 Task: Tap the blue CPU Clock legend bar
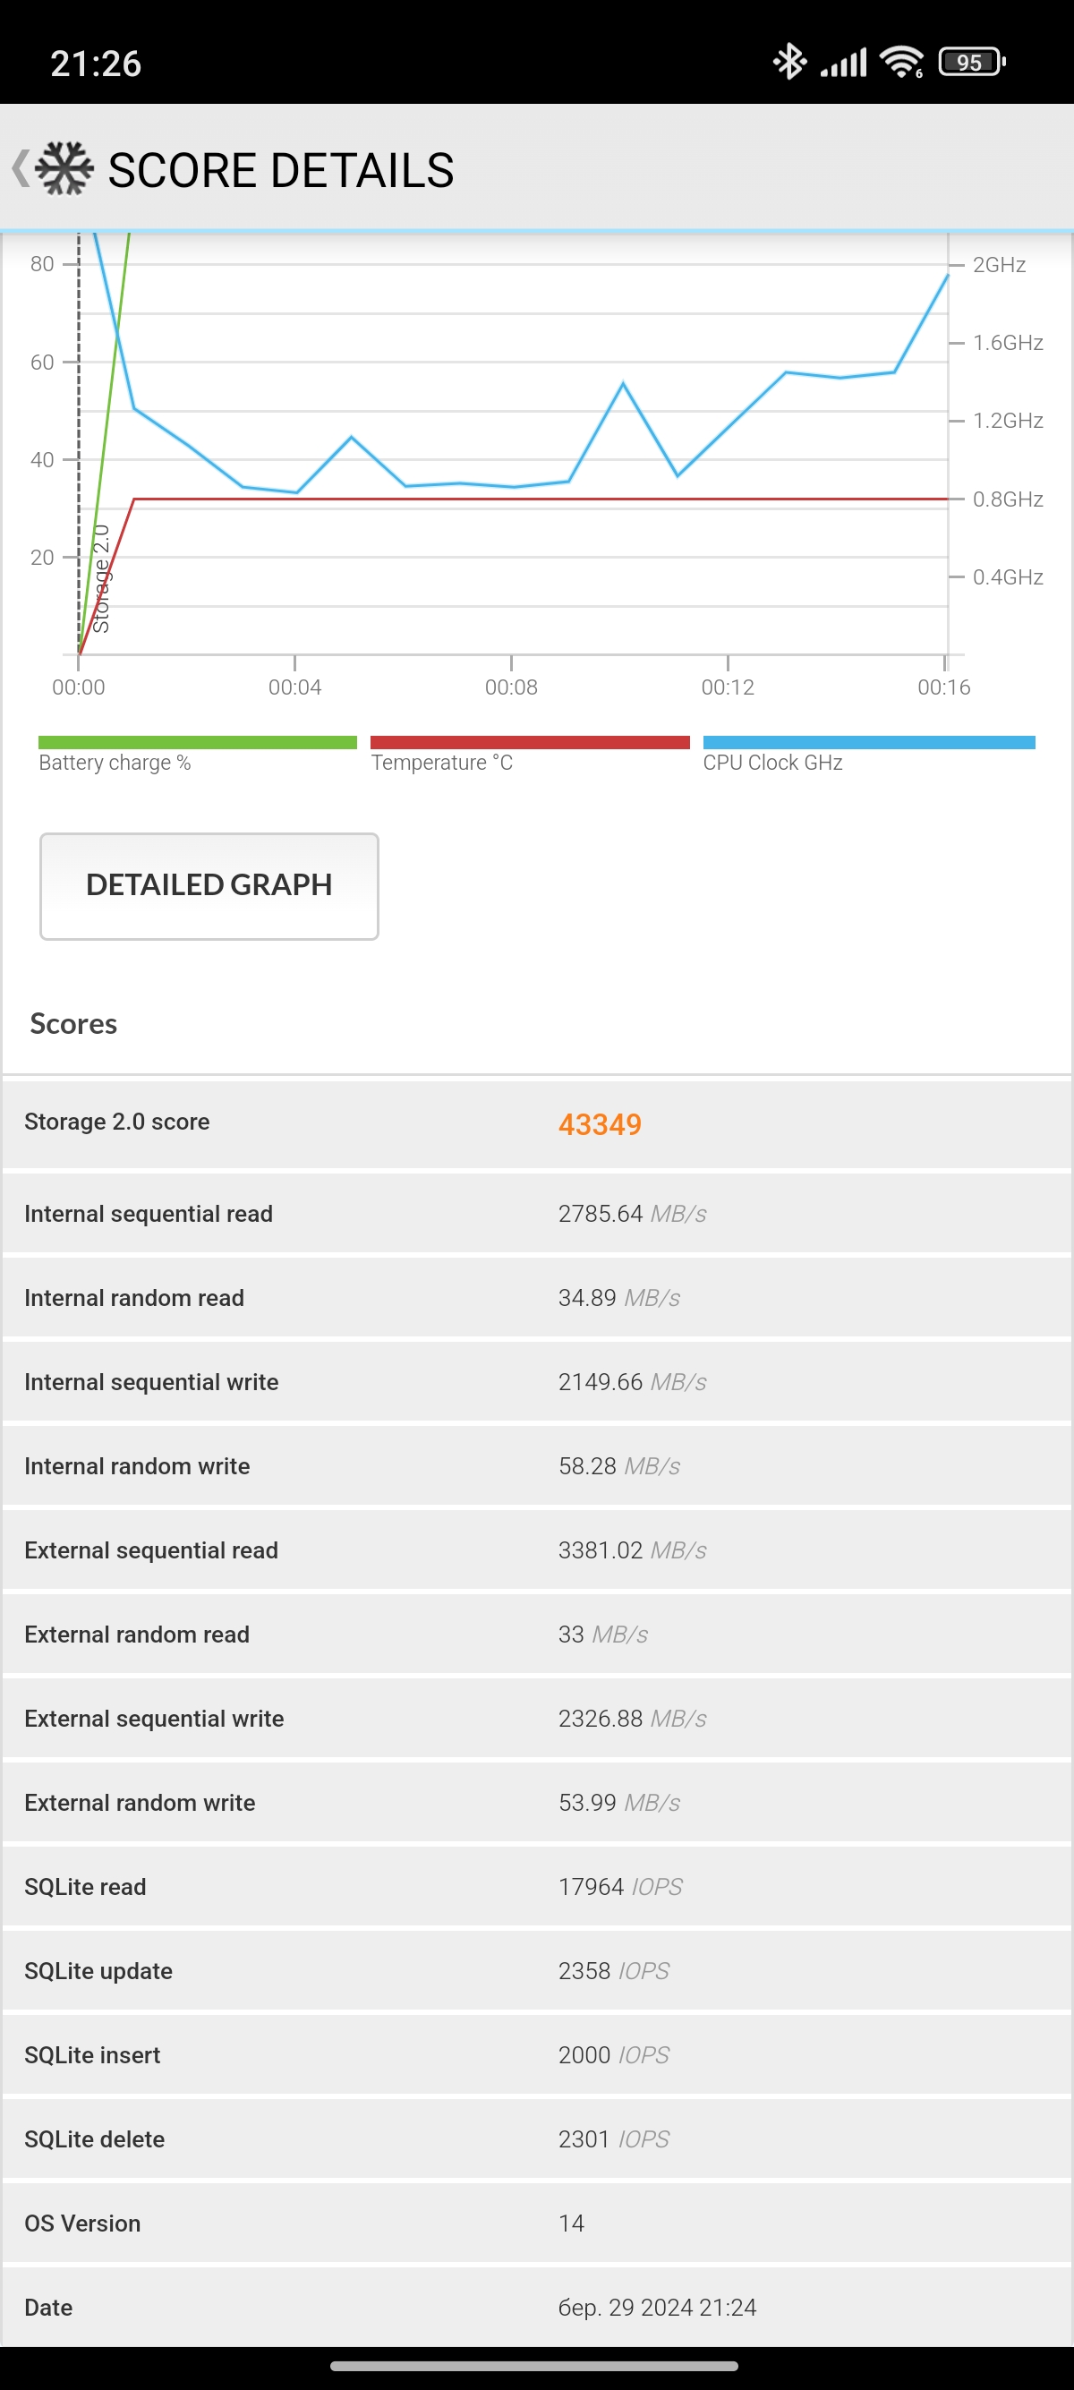coord(868,742)
